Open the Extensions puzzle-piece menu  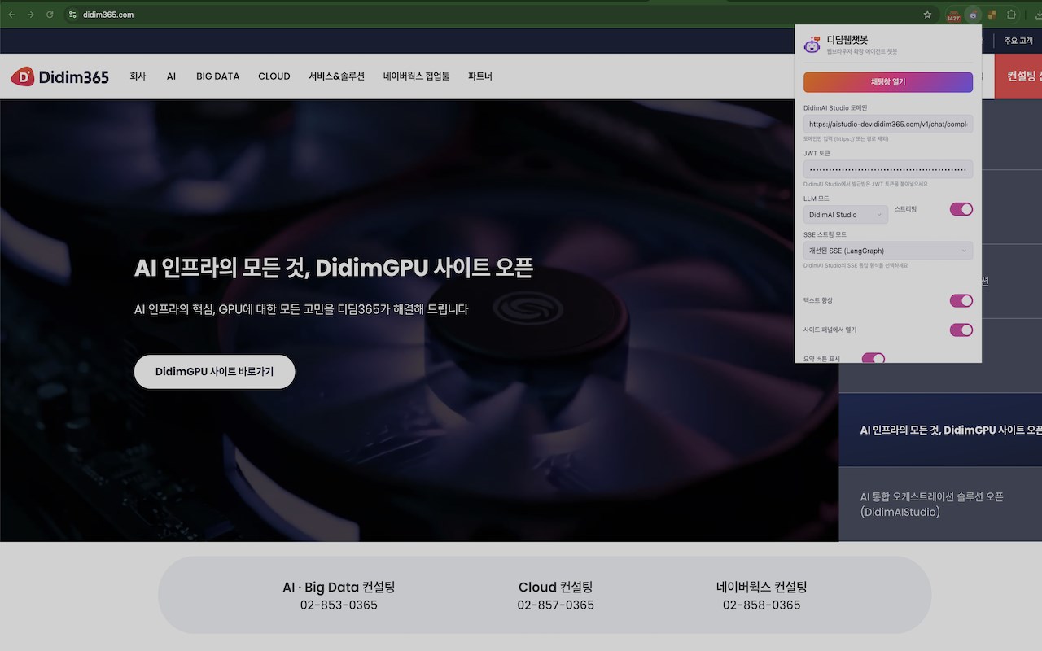(x=1012, y=15)
